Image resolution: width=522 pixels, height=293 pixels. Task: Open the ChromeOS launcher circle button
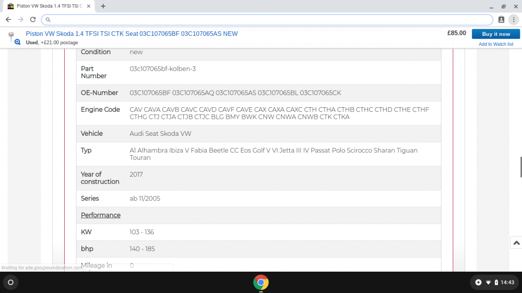(x=10, y=283)
